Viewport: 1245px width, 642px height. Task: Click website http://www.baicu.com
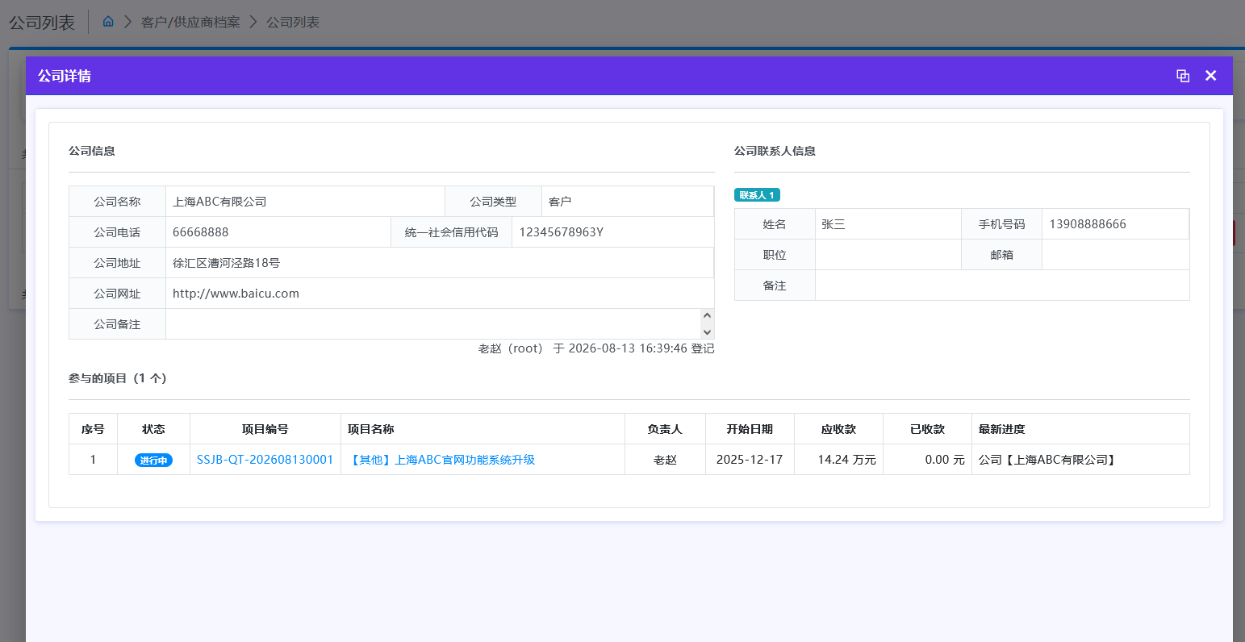236,294
